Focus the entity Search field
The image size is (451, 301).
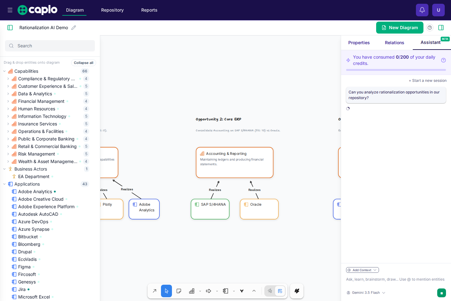tap(50, 46)
